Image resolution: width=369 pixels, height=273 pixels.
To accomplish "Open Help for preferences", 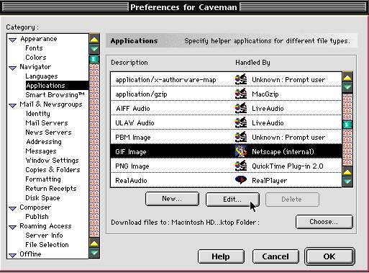I will (x=221, y=256).
